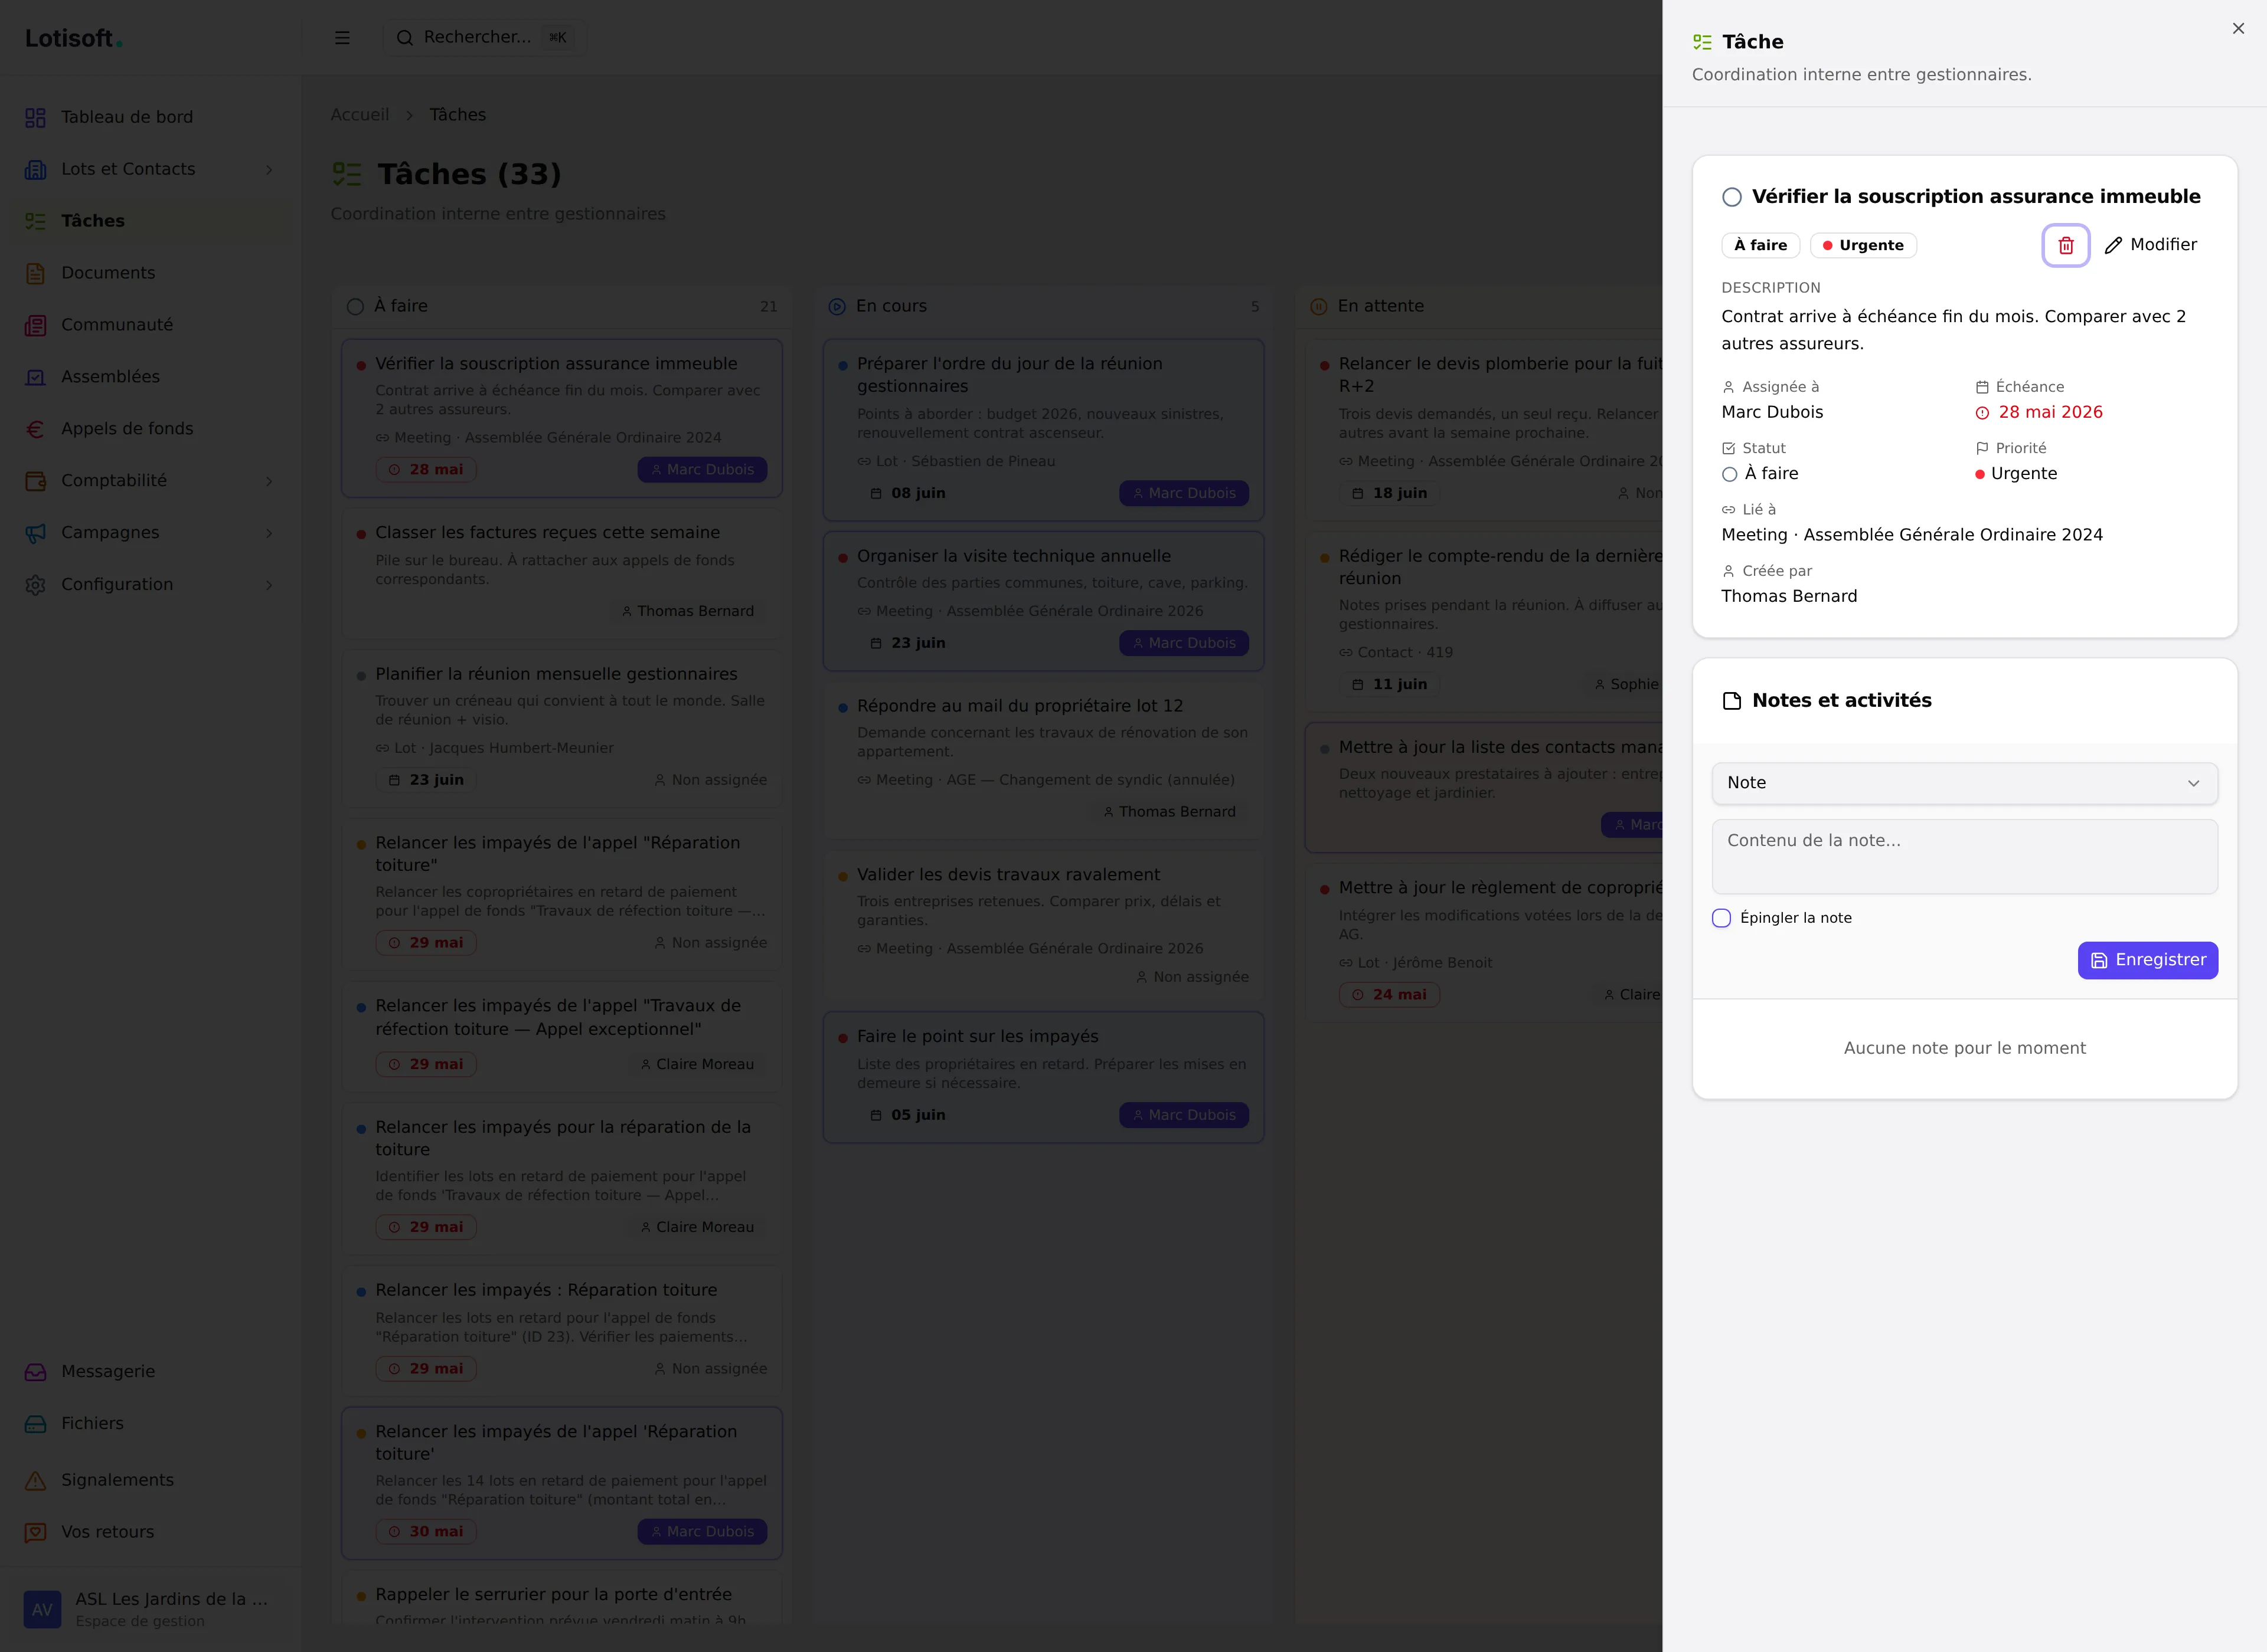Open the Signalements warning icon

[36, 1480]
